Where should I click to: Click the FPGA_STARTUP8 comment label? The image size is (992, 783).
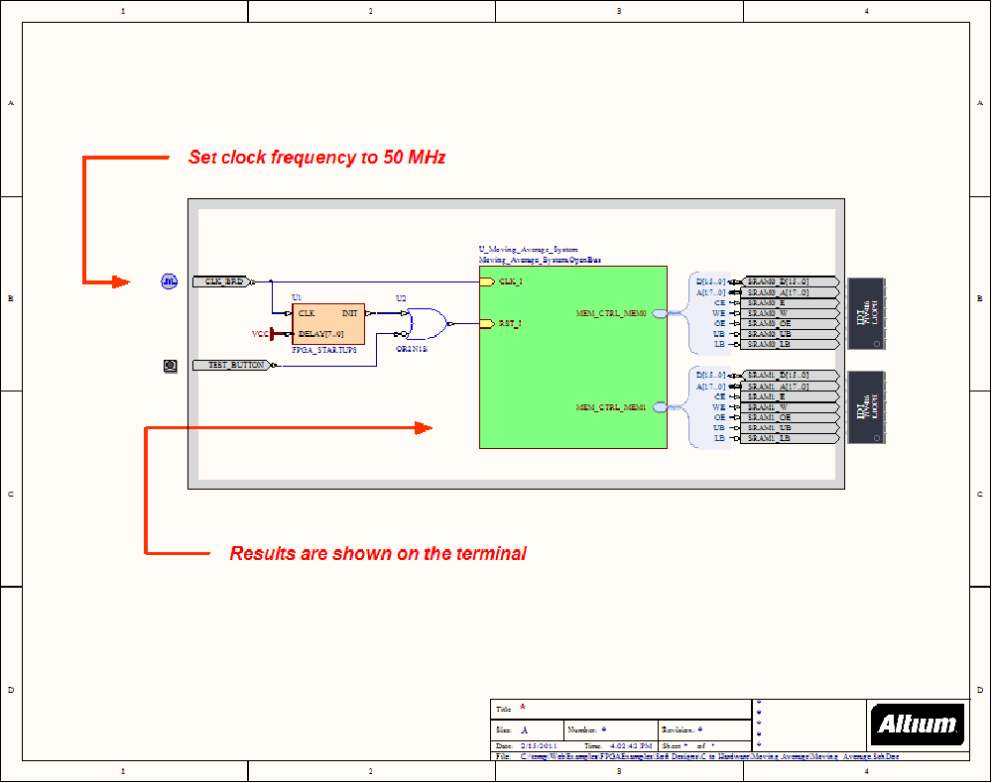coord(324,350)
